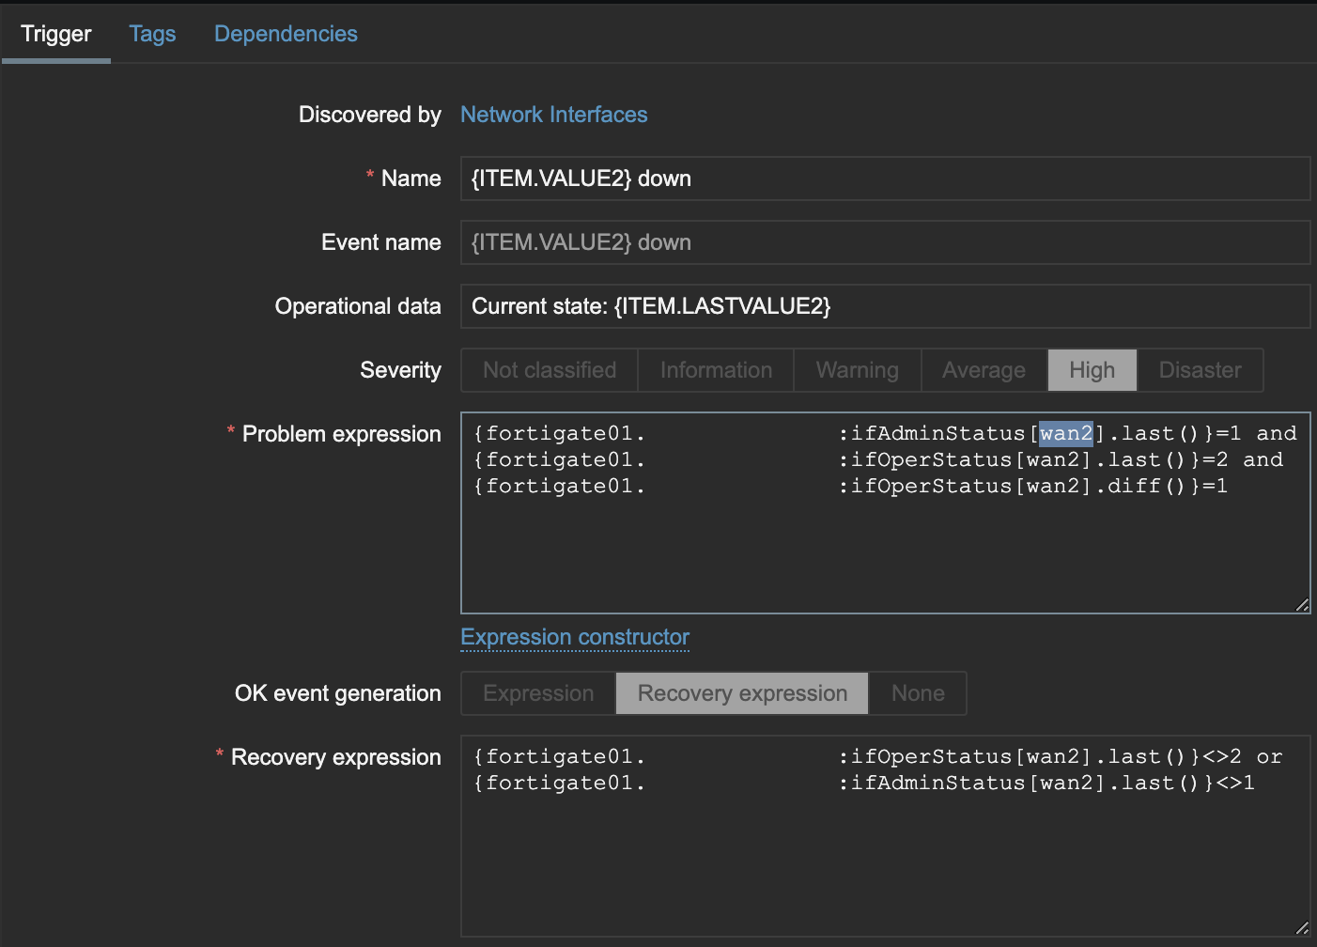Image resolution: width=1317 pixels, height=947 pixels.
Task: Select Disaster severity level
Action: click(x=1200, y=370)
